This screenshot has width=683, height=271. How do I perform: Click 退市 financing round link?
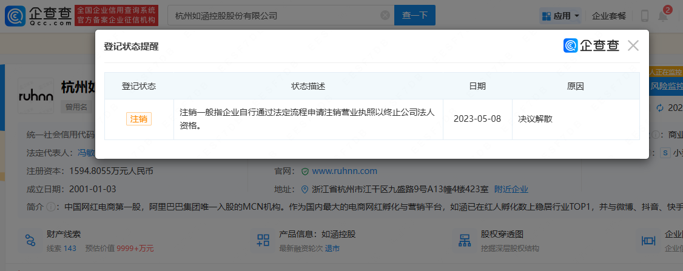[332, 249]
